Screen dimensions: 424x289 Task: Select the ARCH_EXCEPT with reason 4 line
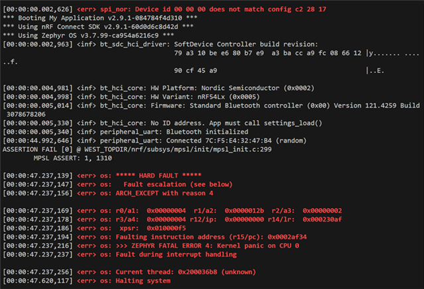[108, 193]
